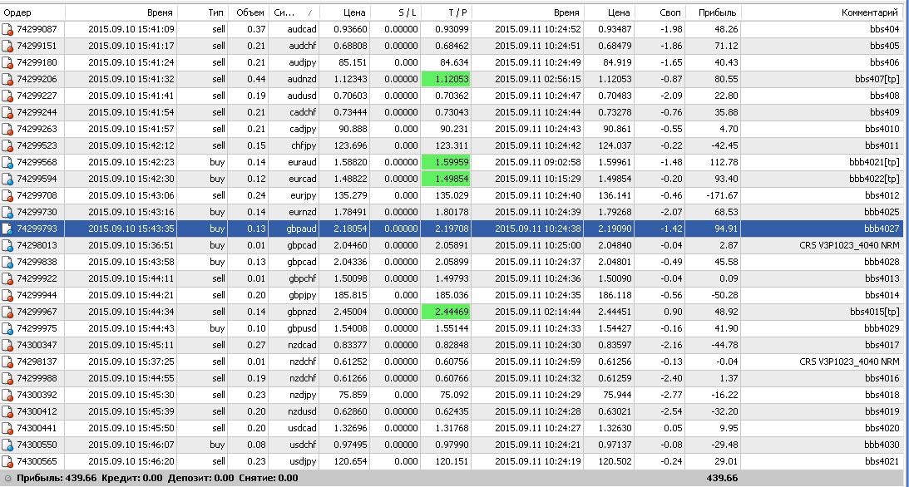Click green take-profit cell 1.12053

(446, 79)
